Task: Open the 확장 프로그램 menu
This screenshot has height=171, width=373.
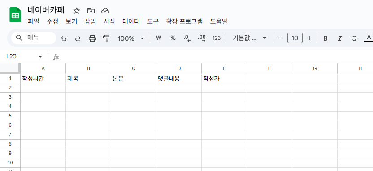Action: pyautogui.click(x=184, y=21)
